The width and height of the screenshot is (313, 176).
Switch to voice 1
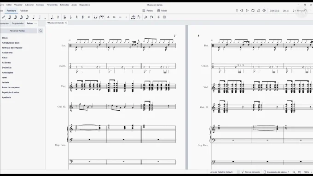(x=146, y=17)
